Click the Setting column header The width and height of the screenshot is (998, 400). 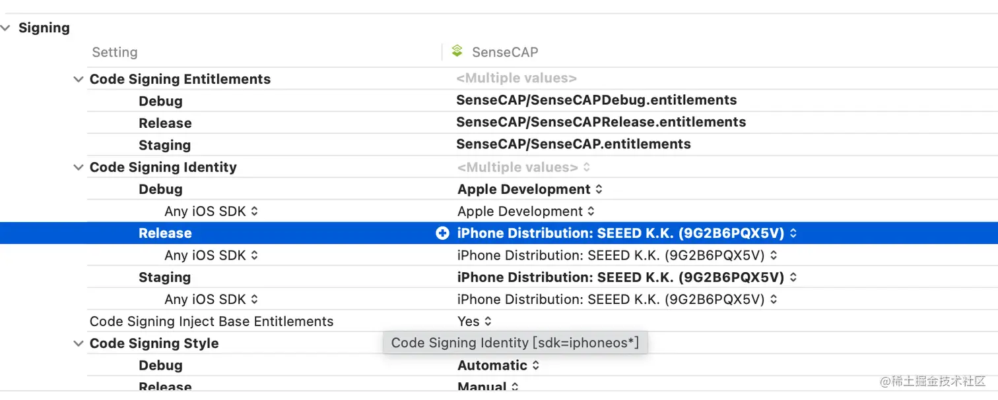[115, 52]
